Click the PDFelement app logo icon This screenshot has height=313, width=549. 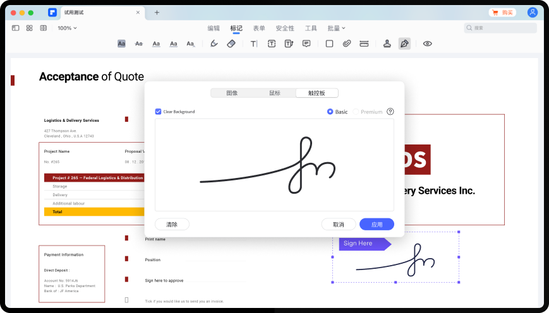point(52,13)
